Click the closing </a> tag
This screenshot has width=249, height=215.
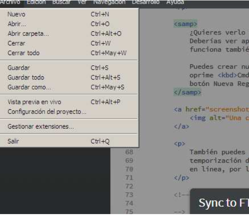click(x=181, y=126)
